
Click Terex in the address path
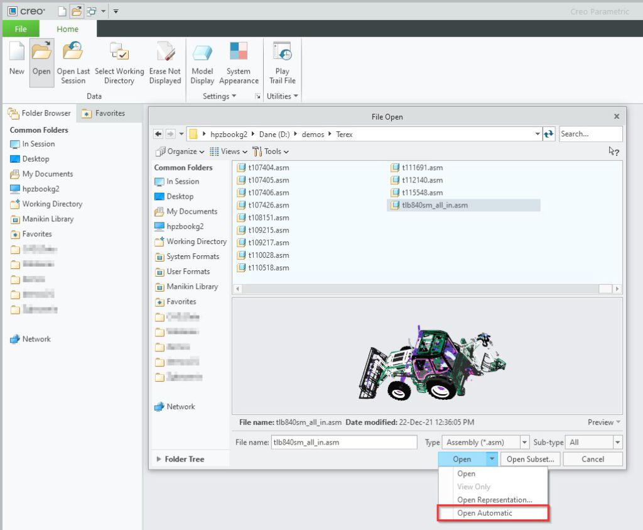click(x=344, y=135)
